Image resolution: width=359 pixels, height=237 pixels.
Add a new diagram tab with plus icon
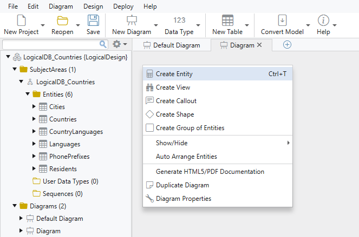pos(287,45)
